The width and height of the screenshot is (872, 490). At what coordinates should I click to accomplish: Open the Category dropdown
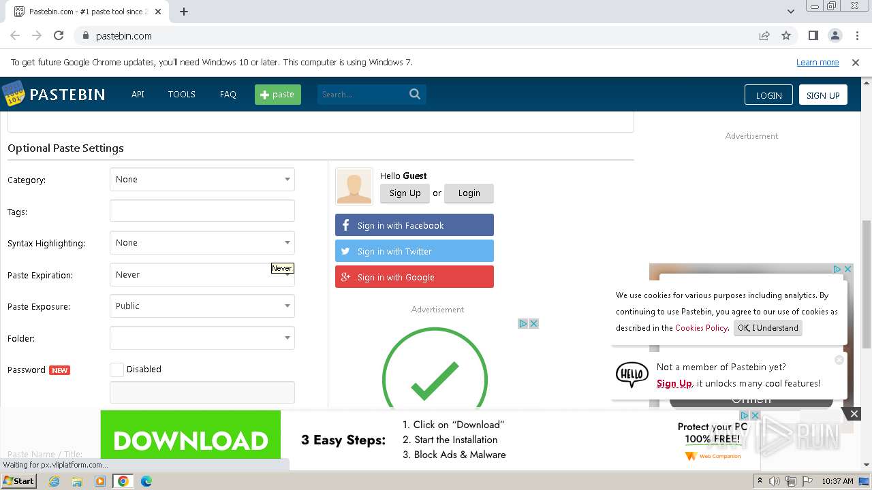(202, 180)
